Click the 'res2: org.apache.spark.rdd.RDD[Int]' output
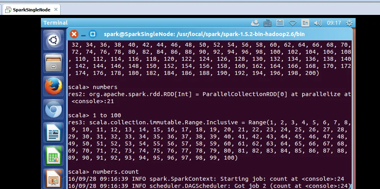This screenshot has height=189, width=380. (130, 94)
